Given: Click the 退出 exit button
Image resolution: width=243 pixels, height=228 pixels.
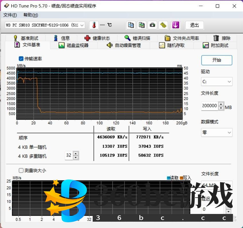Looking at the screenshot, I should (x=194, y=25).
